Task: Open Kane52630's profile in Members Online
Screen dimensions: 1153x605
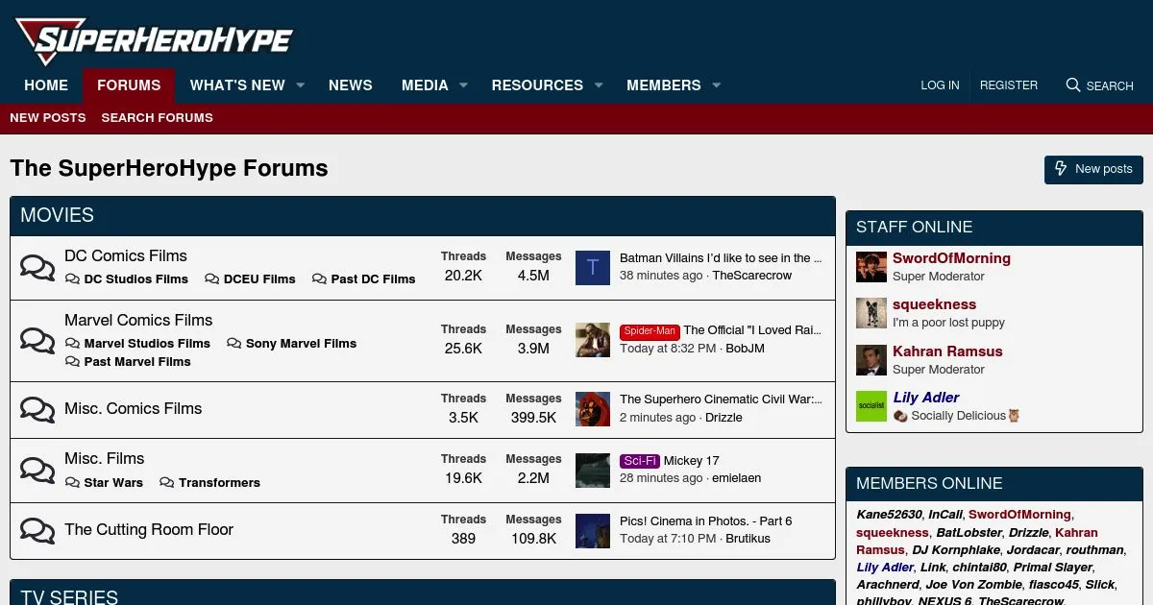Action: click(890, 515)
